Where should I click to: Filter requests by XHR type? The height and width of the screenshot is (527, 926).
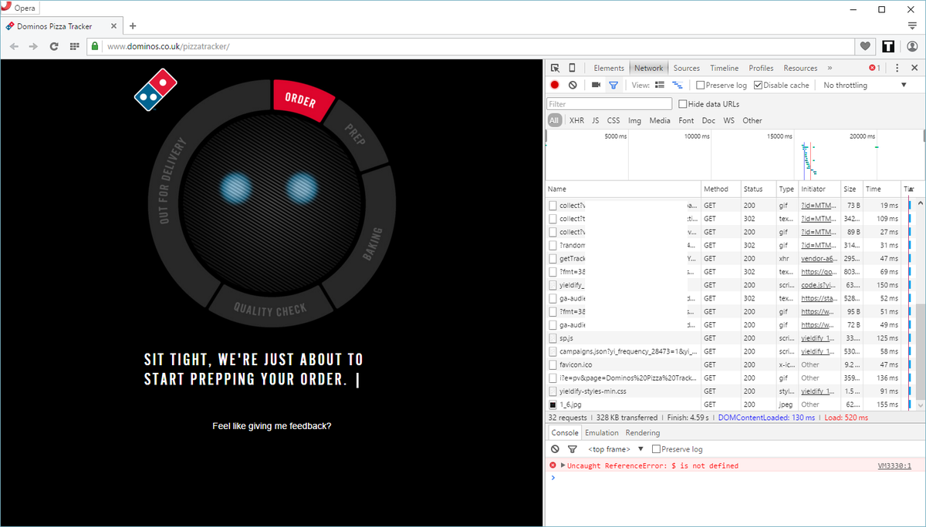pos(576,120)
